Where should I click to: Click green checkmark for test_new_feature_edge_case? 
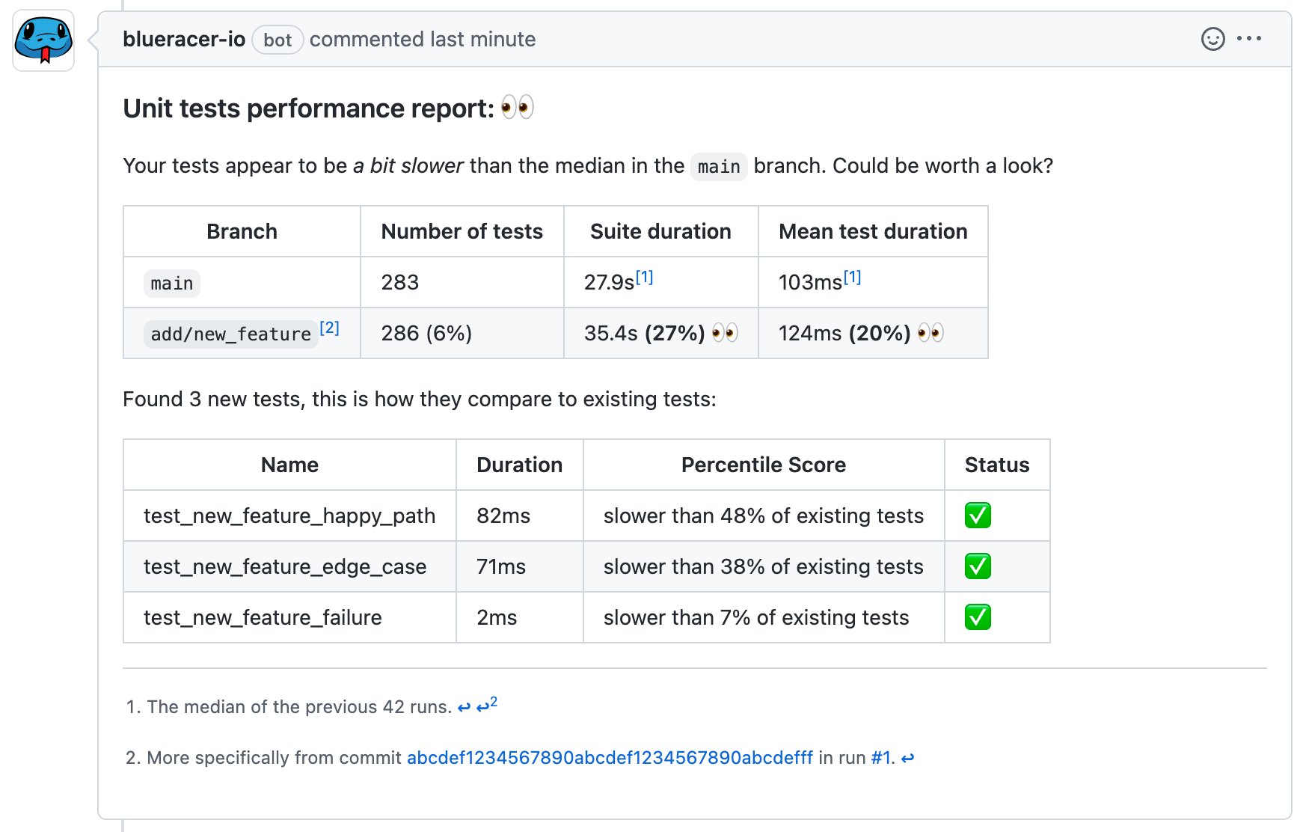(978, 566)
